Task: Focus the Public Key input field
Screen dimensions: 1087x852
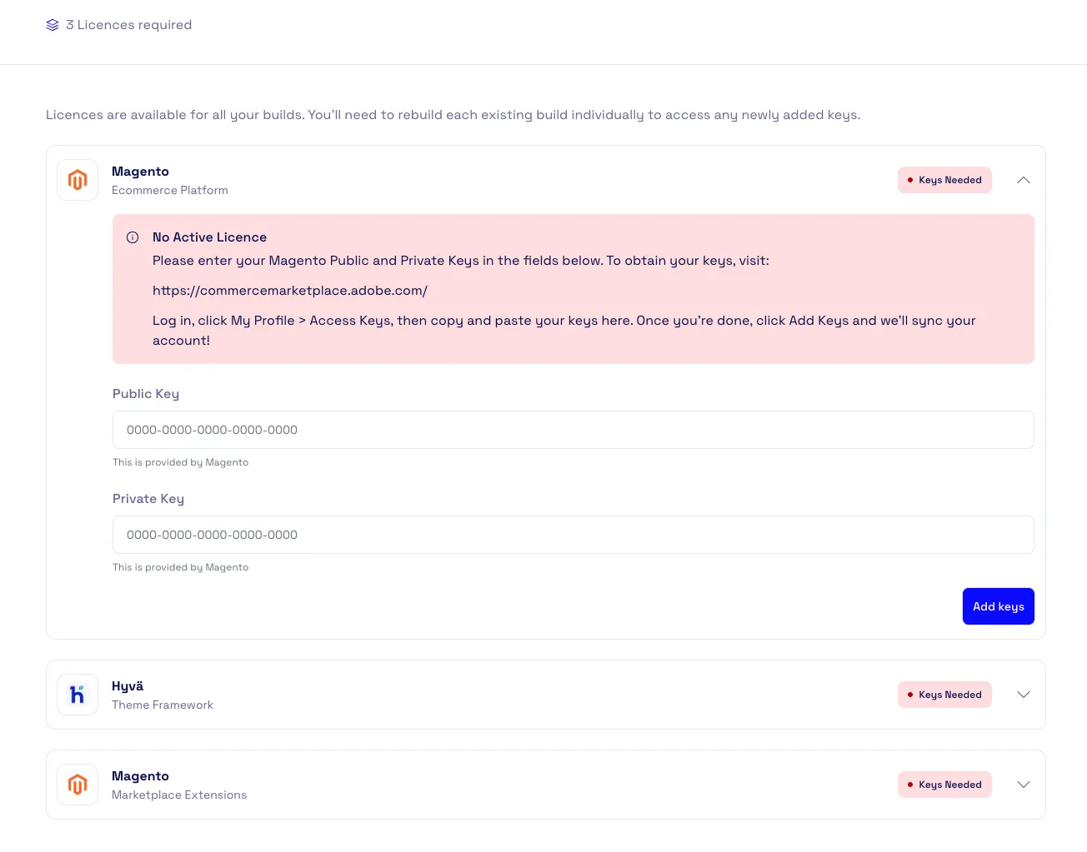Action: (x=574, y=430)
